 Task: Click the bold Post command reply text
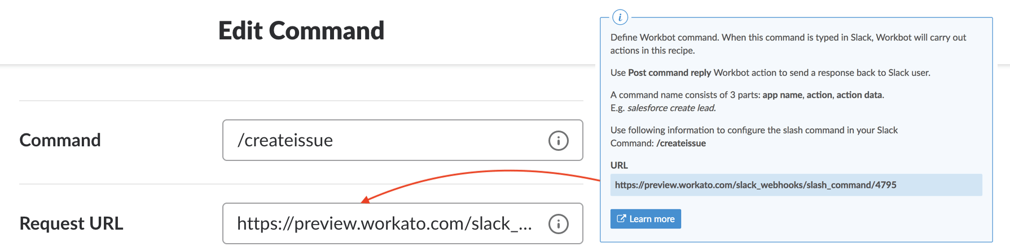pyautogui.click(x=669, y=73)
